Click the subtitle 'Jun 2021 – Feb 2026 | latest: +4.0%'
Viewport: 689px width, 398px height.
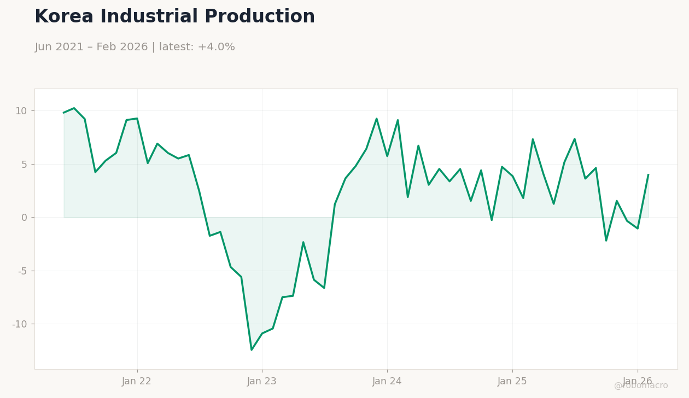[x=135, y=47]
